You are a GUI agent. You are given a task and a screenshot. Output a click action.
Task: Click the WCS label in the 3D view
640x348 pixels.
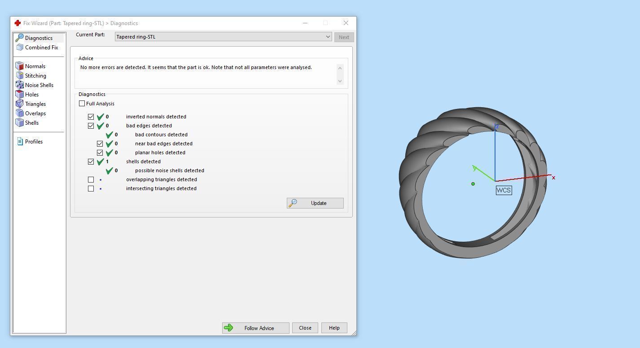(504, 190)
